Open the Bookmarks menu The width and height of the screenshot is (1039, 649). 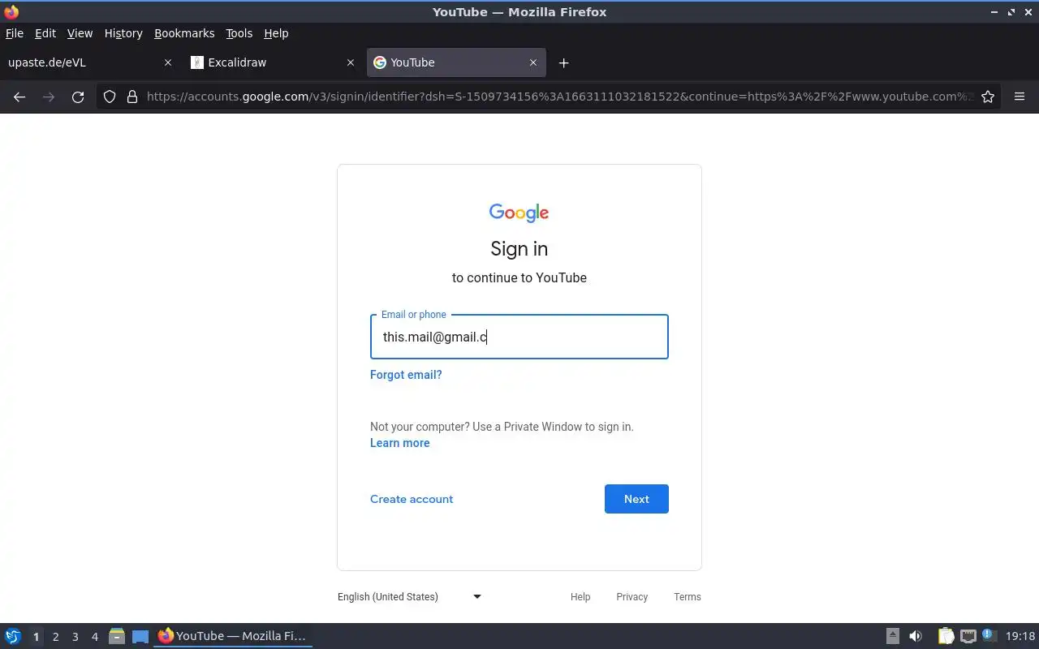point(184,33)
